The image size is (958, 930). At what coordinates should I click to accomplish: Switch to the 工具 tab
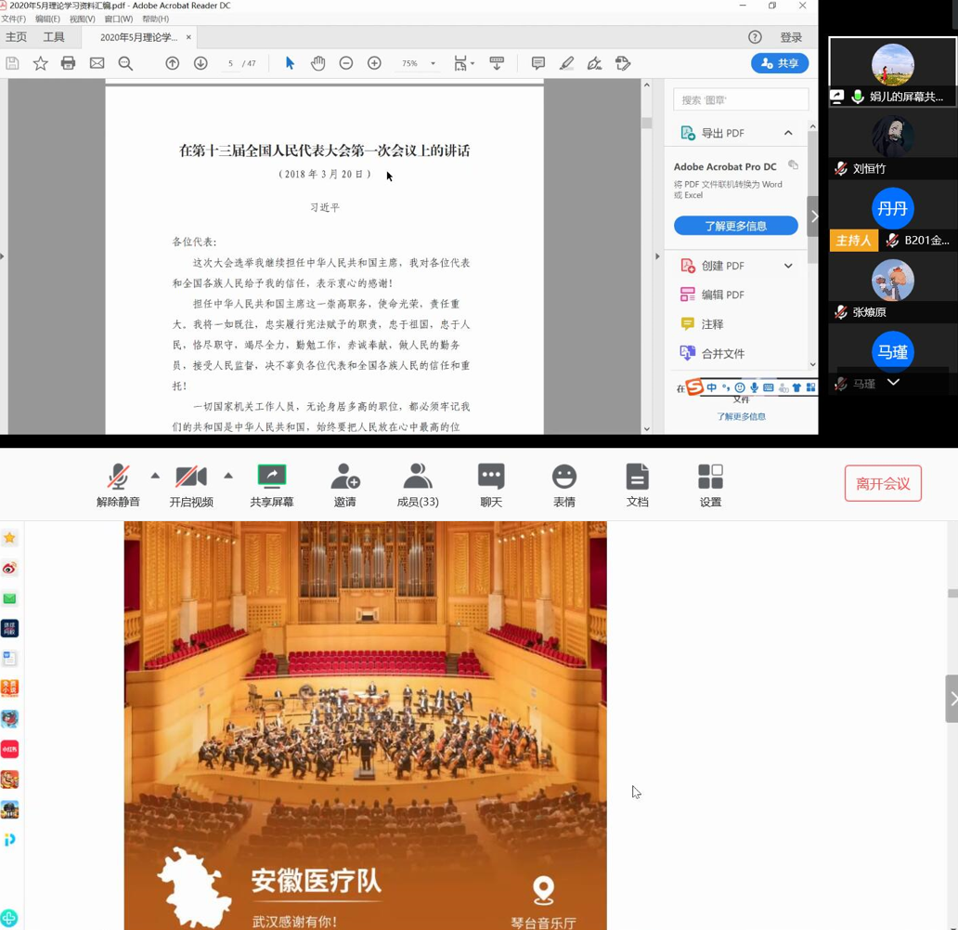coord(54,37)
